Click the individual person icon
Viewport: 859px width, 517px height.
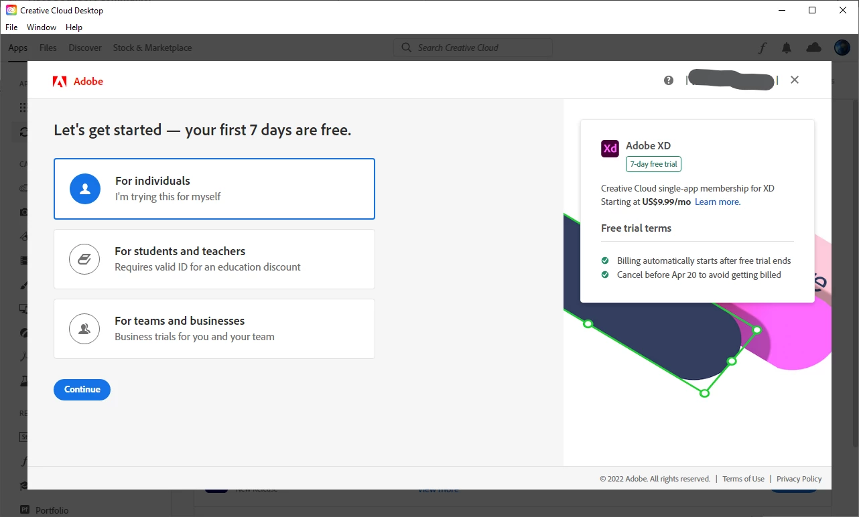click(x=85, y=190)
